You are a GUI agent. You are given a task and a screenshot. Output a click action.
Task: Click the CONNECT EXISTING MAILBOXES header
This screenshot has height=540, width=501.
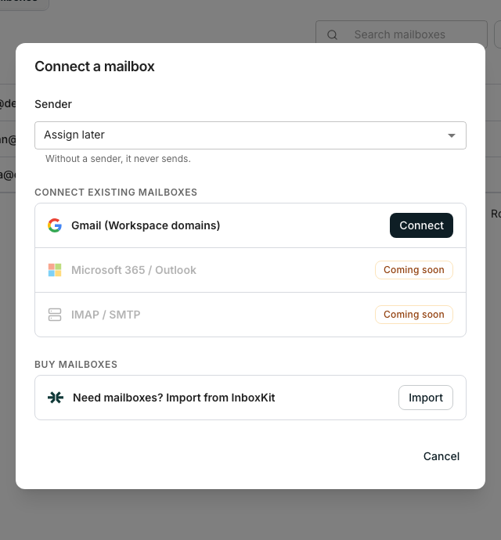click(116, 193)
